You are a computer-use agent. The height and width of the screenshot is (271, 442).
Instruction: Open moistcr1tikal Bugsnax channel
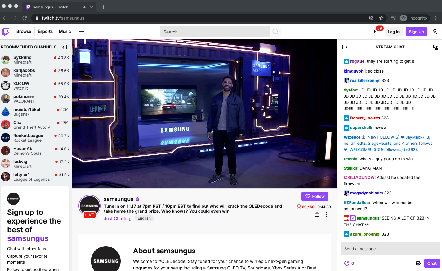click(35, 112)
